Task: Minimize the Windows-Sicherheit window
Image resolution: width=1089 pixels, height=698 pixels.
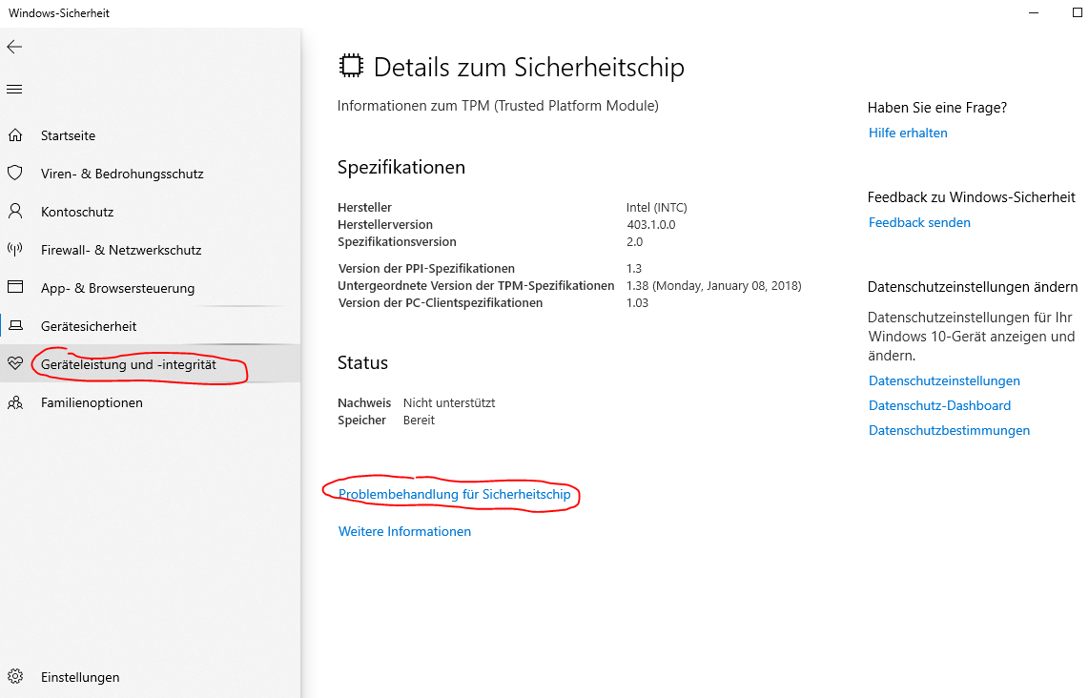Action: click(x=1034, y=12)
